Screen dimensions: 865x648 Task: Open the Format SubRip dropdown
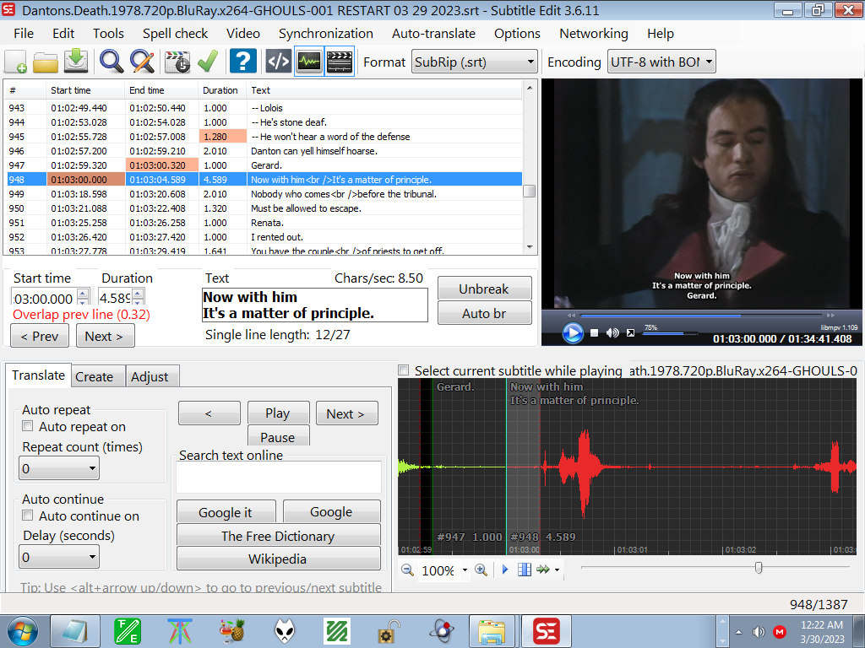(475, 62)
